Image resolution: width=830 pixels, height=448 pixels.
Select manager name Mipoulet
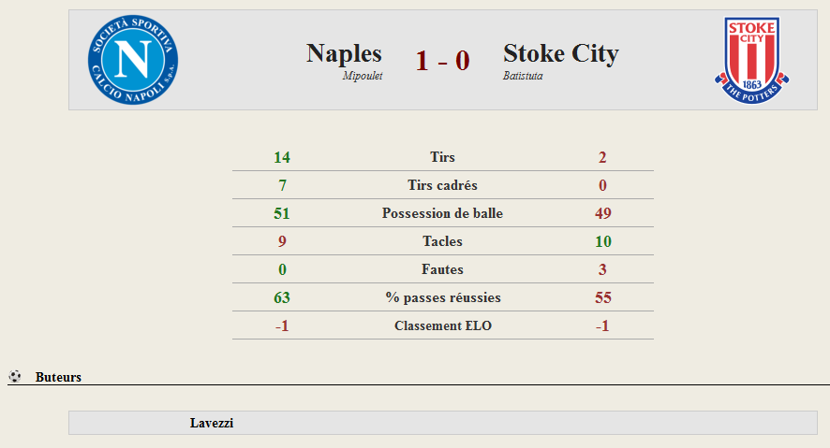pos(362,76)
